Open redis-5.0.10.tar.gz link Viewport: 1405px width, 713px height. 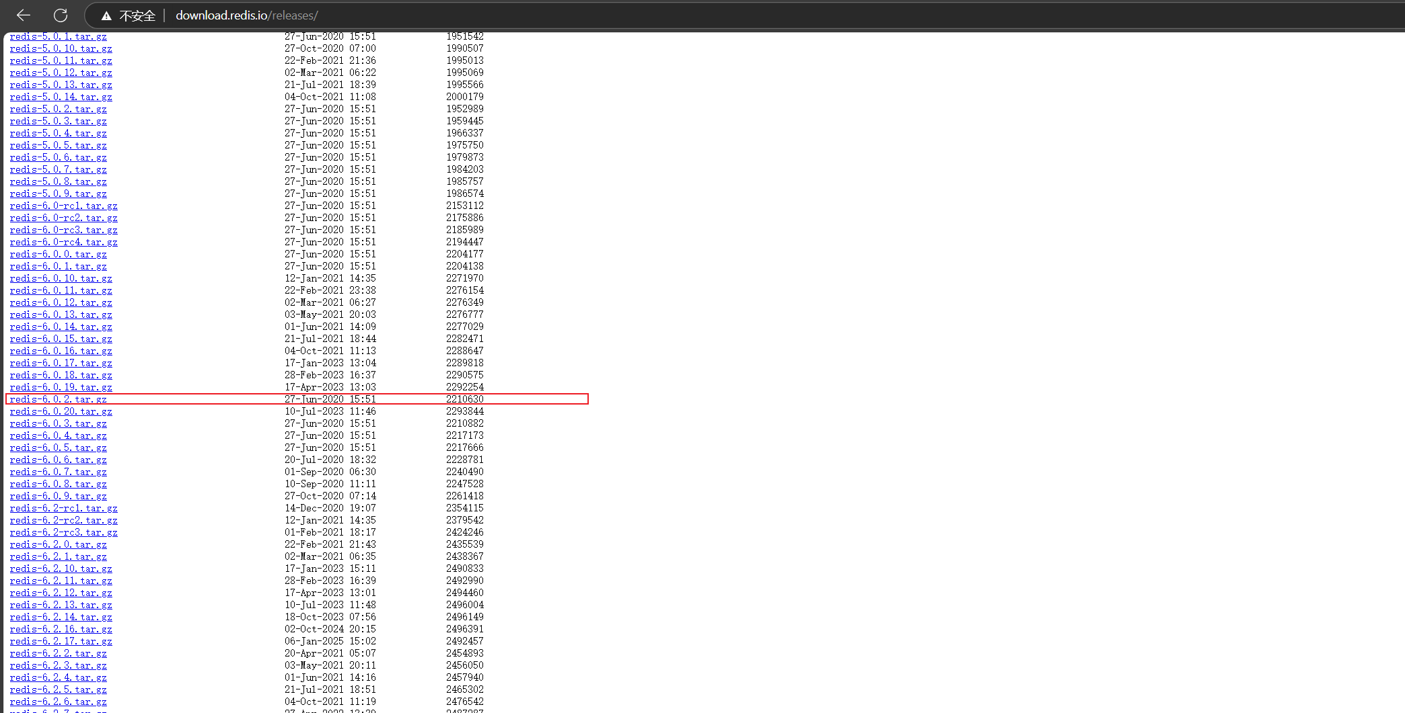[x=61, y=48]
